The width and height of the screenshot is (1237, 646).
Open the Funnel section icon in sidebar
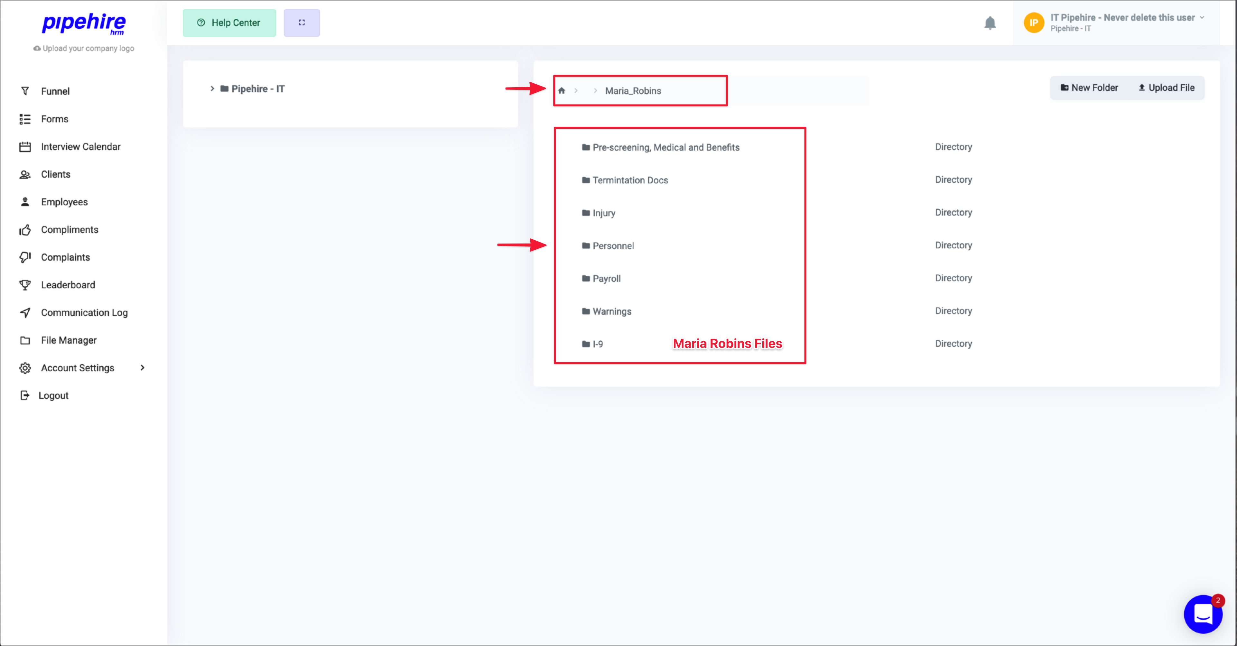(25, 91)
